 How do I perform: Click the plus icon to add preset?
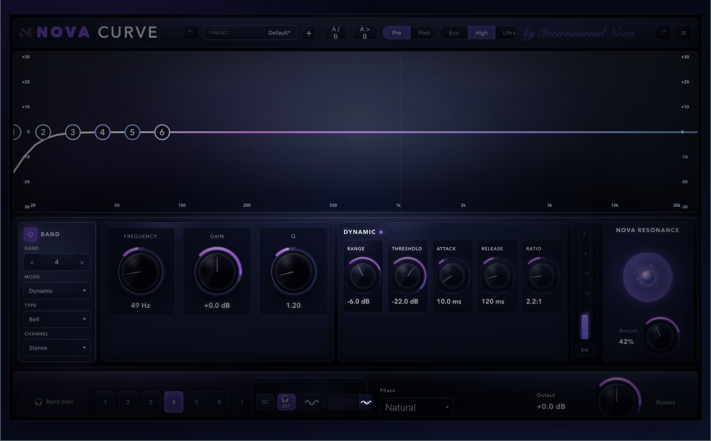[x=309, y=33]
